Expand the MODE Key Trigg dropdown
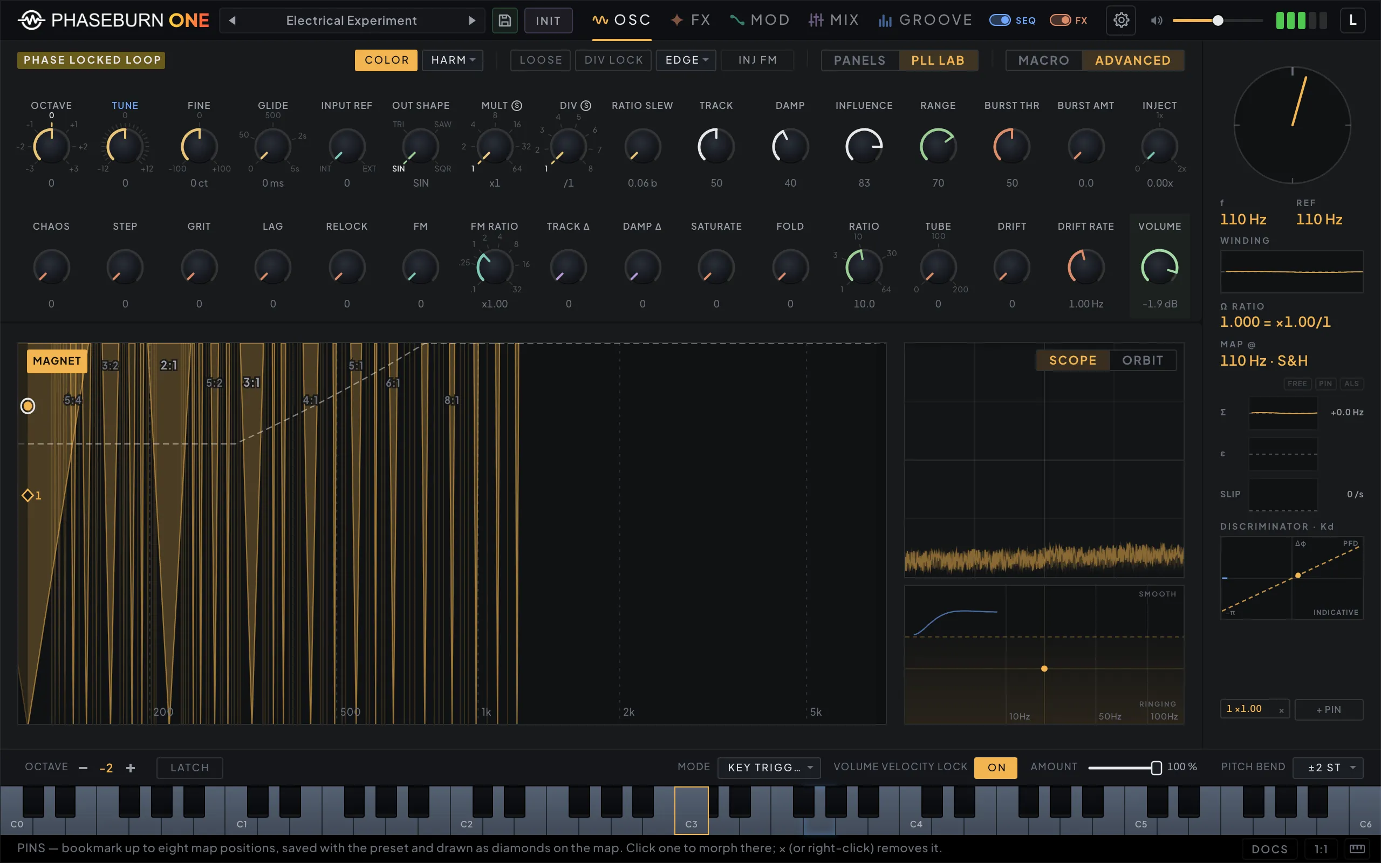The image size is (1381, 863). tap(769, 768)
